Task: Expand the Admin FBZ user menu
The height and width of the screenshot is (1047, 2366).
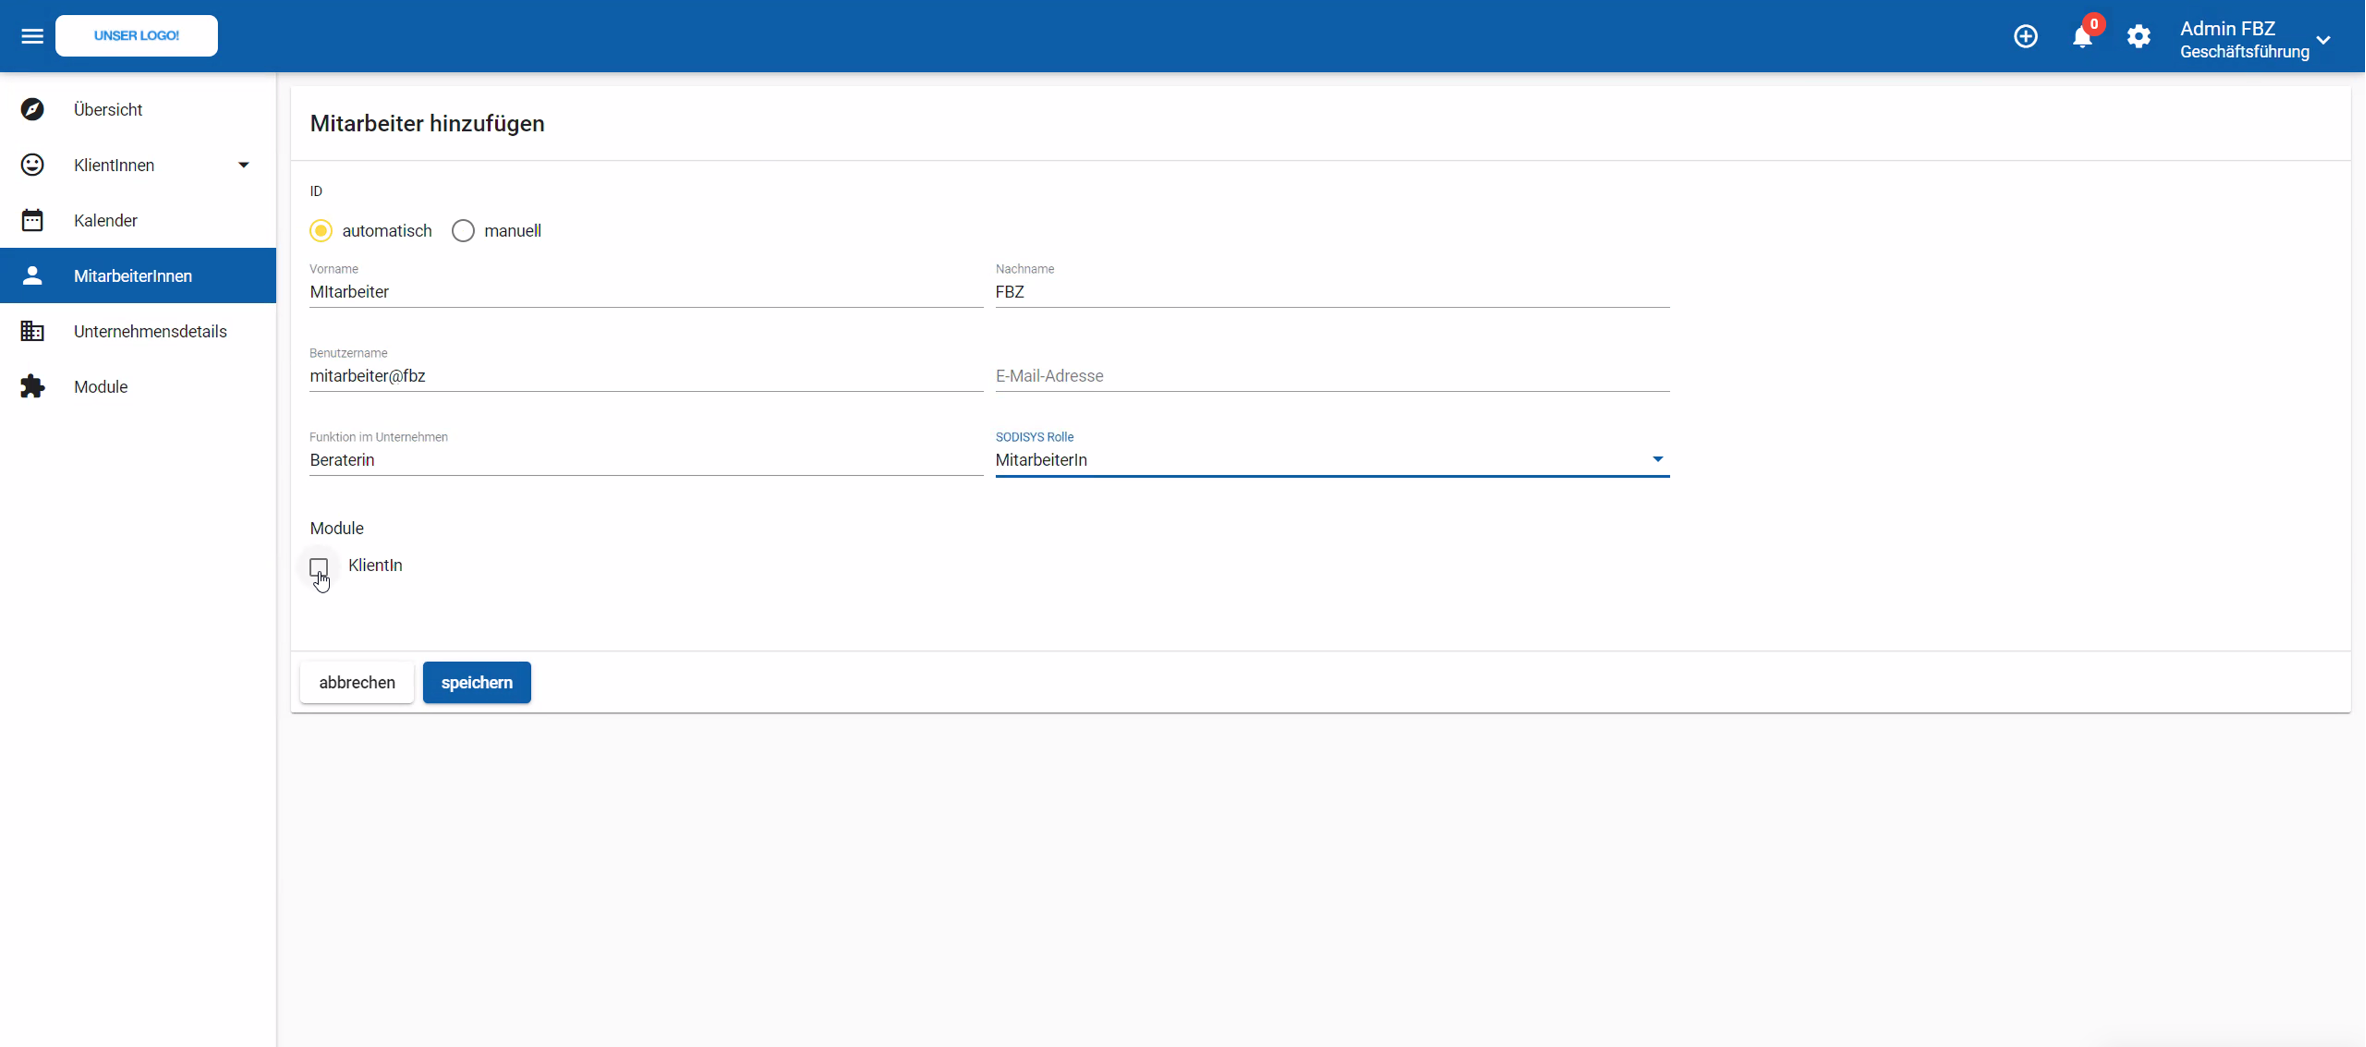Action: pos(2255,40)
